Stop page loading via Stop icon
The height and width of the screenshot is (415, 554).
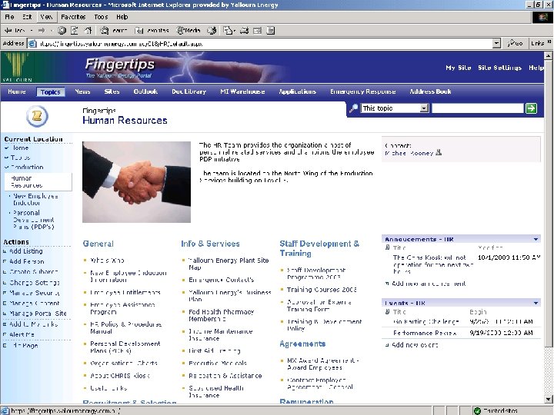(62, 31)
